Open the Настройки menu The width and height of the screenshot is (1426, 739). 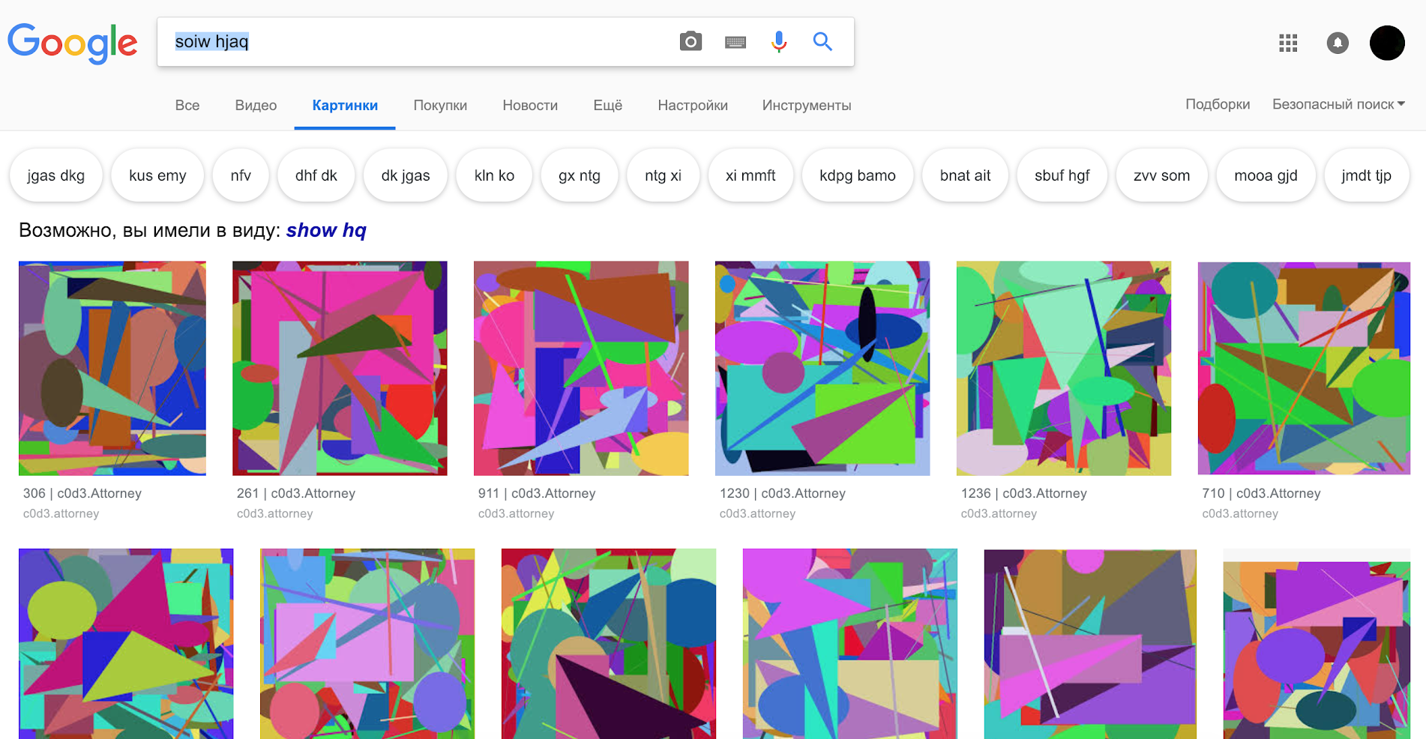(x=692, y=106)
